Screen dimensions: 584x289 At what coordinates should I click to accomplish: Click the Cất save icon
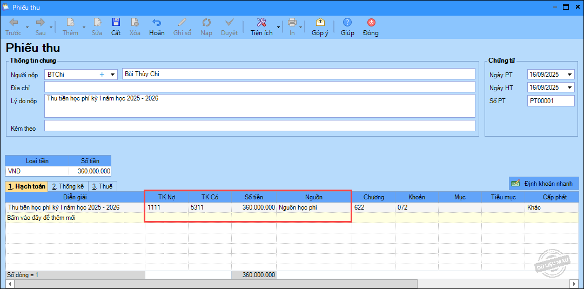[x=116, y=23]
